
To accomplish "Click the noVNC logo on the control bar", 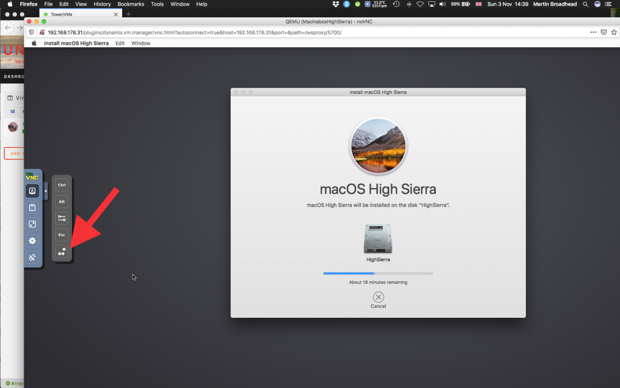I will (32, 176).
